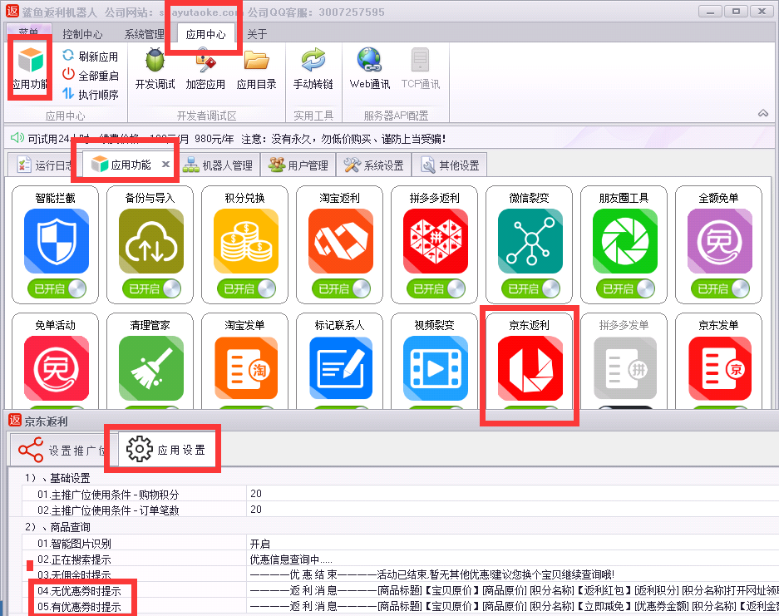779x616 pixels.
Task: Open the greyed TCP通讯 server icon
Action: pyautogui.click(x=421, y=60)
